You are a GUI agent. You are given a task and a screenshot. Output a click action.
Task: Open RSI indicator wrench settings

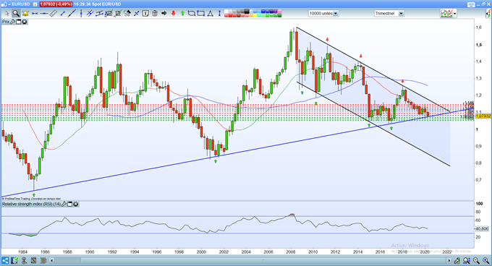pyautogui.click(x=64, y=204)
